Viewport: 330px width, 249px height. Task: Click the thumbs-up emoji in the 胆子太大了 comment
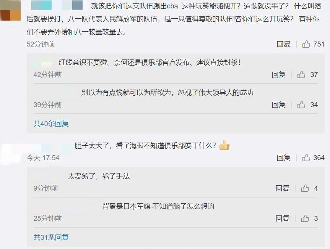pyautogui.click(x=224, y=145)
